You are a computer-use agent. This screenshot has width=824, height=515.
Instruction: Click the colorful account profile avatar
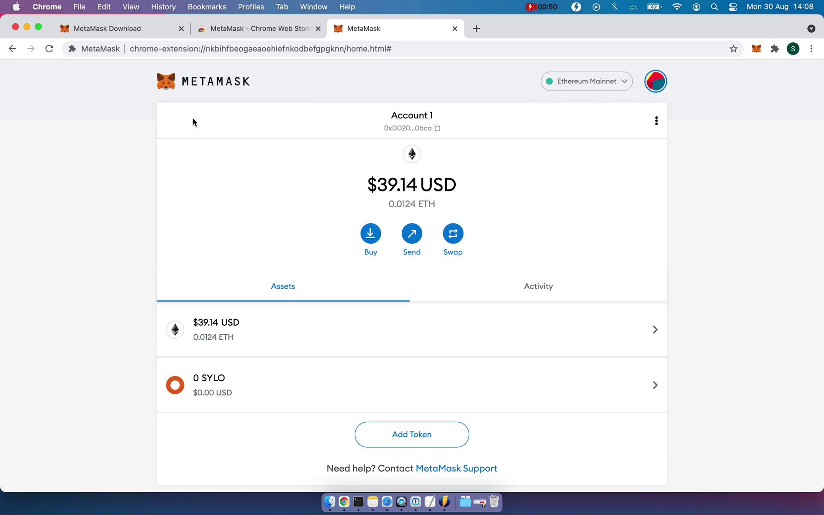(x=655, y=81)
